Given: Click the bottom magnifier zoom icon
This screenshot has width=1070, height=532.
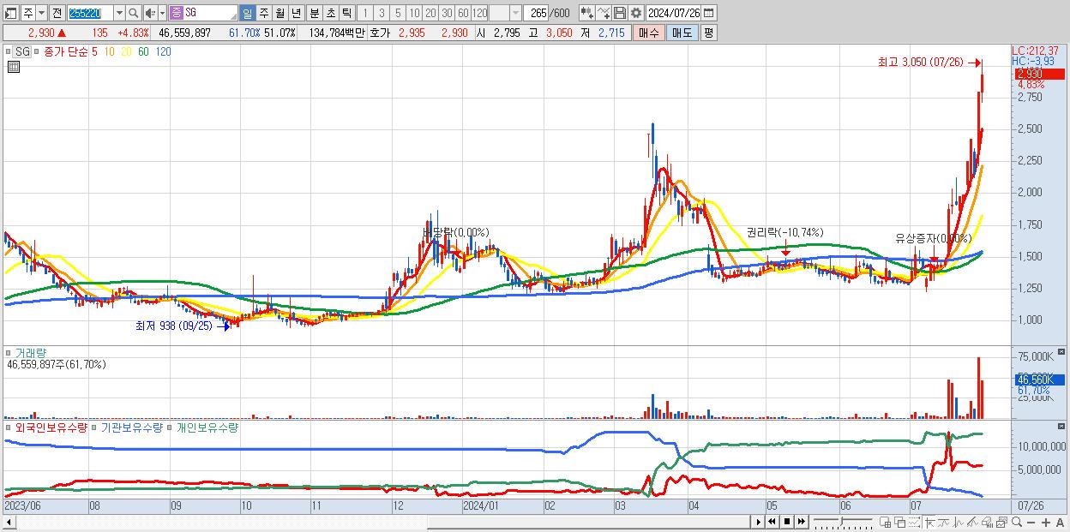Looking at the screenshot, I should coord(1017,522).
